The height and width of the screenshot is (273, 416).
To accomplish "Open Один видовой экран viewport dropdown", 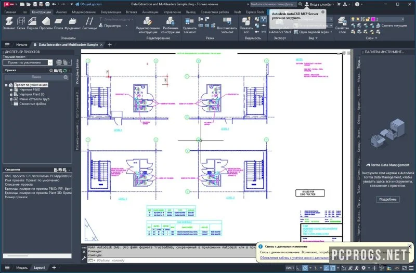I will 313,32.
